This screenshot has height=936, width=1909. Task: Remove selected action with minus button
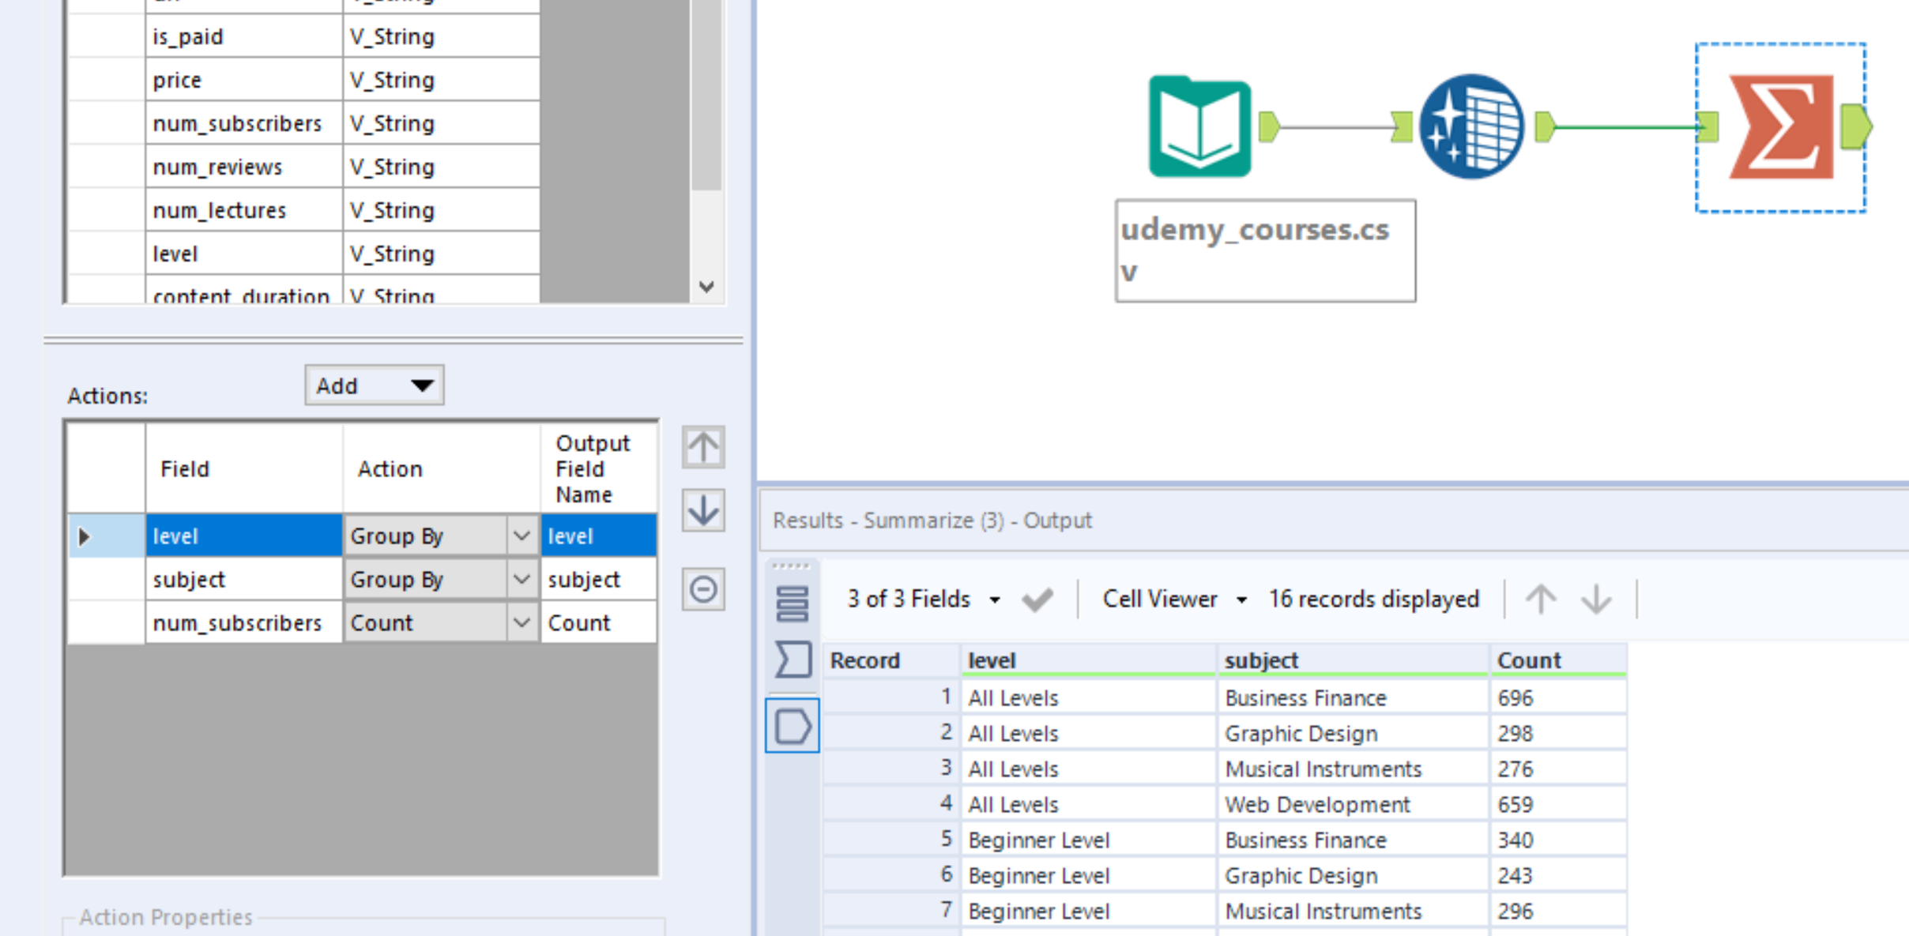click(x=702, y=589)
